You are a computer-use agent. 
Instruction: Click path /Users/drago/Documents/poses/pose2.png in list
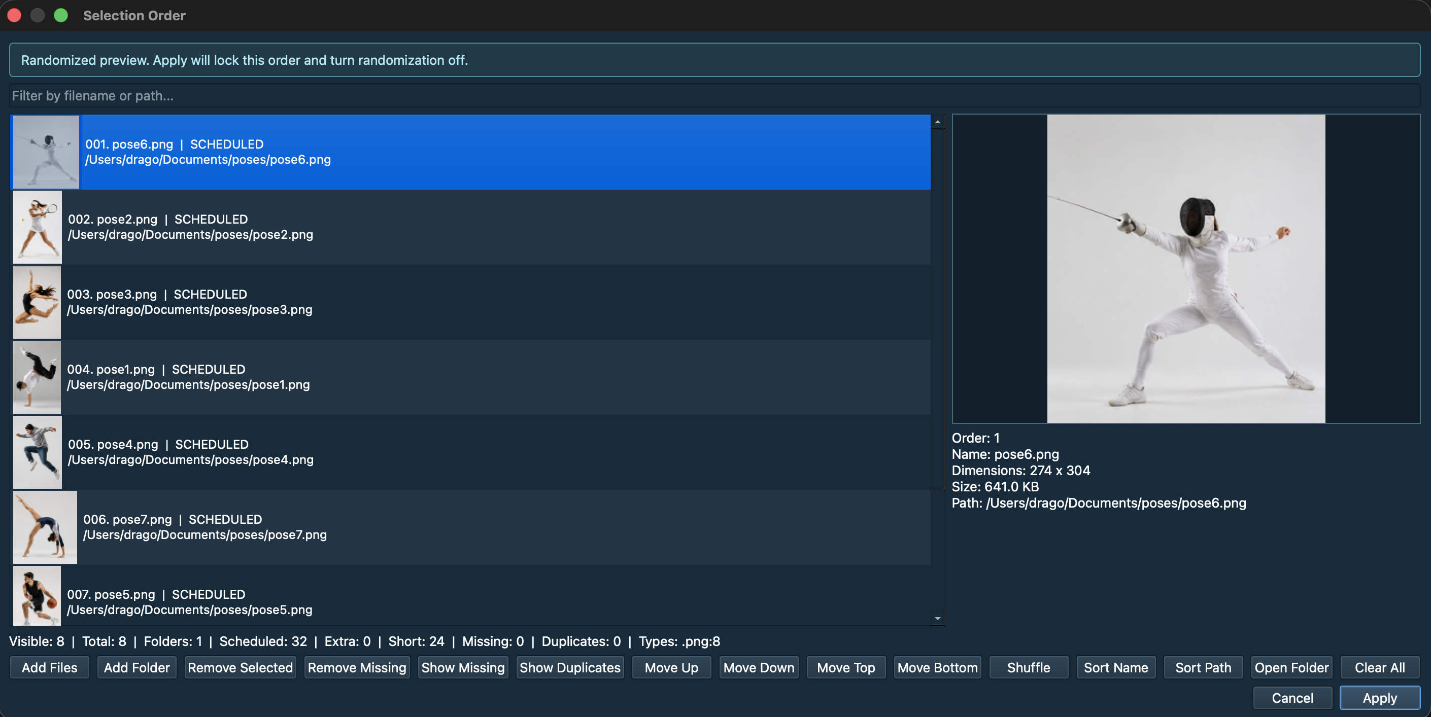[x=190, y=234]
